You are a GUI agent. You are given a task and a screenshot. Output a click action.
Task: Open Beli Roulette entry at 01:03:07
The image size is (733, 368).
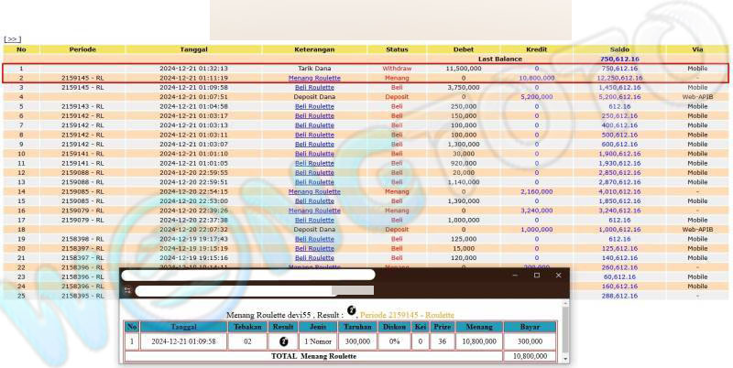tap(314, 144)
